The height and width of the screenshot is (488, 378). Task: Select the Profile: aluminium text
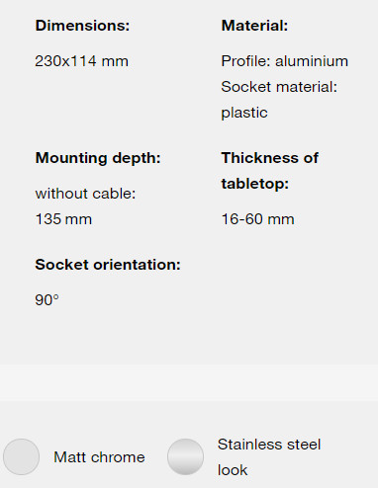tap(285, 61)
